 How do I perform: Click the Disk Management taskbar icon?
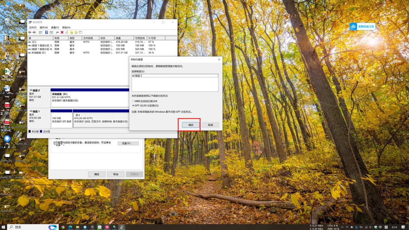point(122,227)
